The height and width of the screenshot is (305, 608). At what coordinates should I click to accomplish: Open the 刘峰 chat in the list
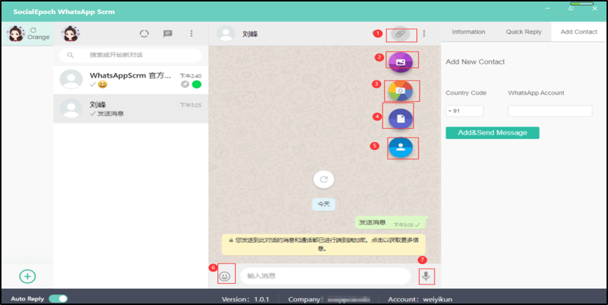tap(131, 109)
